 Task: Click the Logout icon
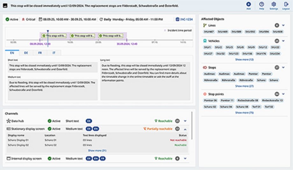(286, 4)
